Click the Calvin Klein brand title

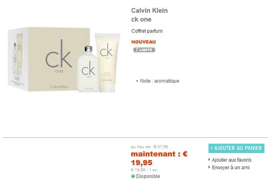click(149, 11)
